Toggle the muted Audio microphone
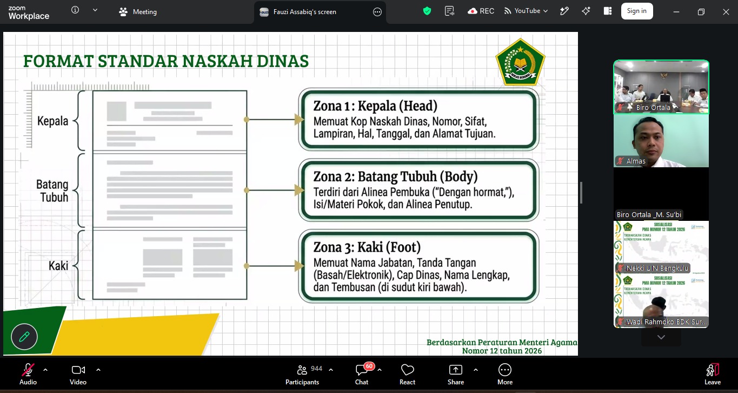Screen dimensions: 738x393 click(x=28, y=374)
